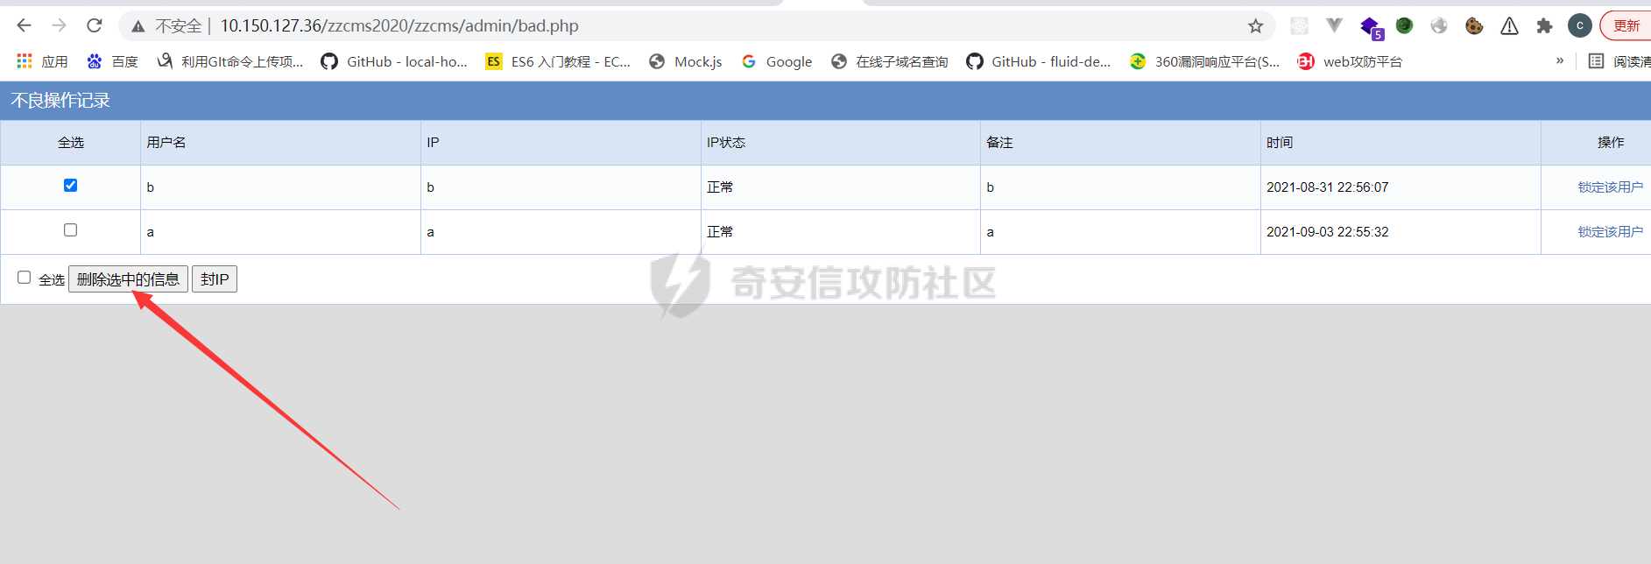This screenshot has width=1651, height=564.
Task: Open the Chrome profile avatar
Action: 1579,26
